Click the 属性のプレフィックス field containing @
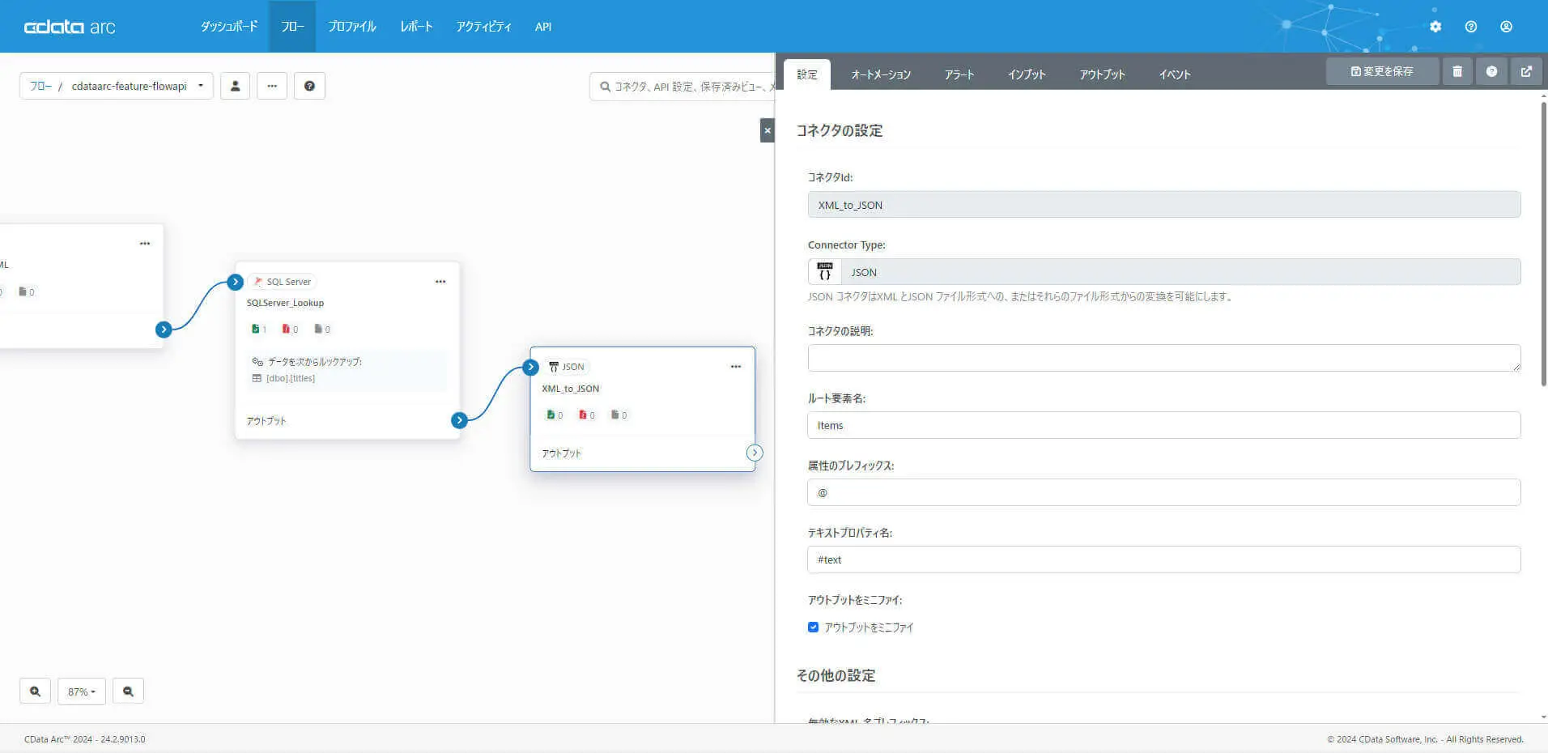Screen dimensions: 1548x753 click(x=1163, y=492)
